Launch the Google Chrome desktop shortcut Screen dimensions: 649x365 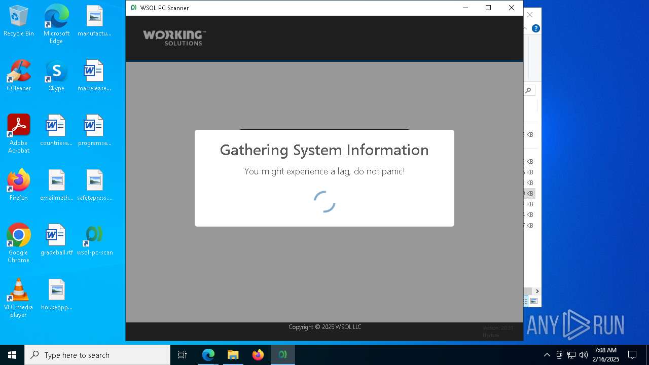(19, 243)
